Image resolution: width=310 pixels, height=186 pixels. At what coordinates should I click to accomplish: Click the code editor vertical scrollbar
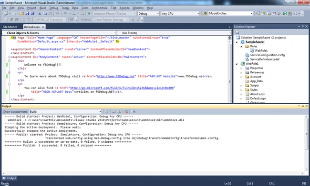click(229, 82)
